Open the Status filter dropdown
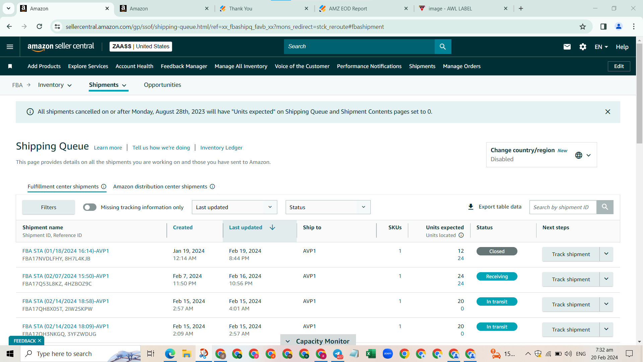The height and width of the screenshot is (362, 643). tap(328, 207)
